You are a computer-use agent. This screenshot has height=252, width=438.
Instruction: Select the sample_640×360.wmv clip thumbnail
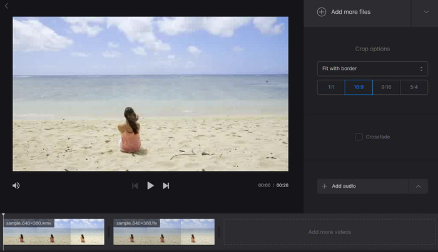54,232
